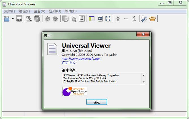Click the 版本 5.2.0 (feb 2010) text

pyautogui.click(x=77, y=51)
